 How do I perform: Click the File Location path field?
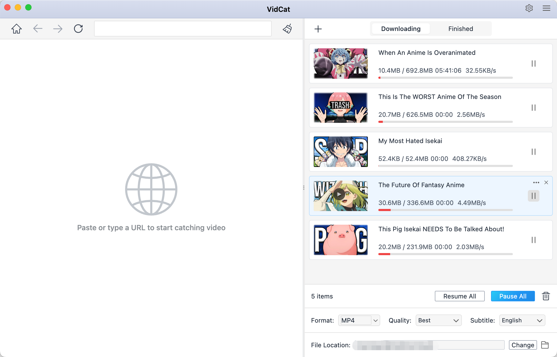click(429, 345)
